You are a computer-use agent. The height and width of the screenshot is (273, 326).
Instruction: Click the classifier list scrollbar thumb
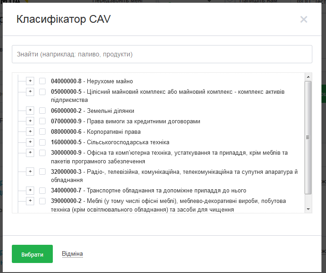tap(308, 136)
